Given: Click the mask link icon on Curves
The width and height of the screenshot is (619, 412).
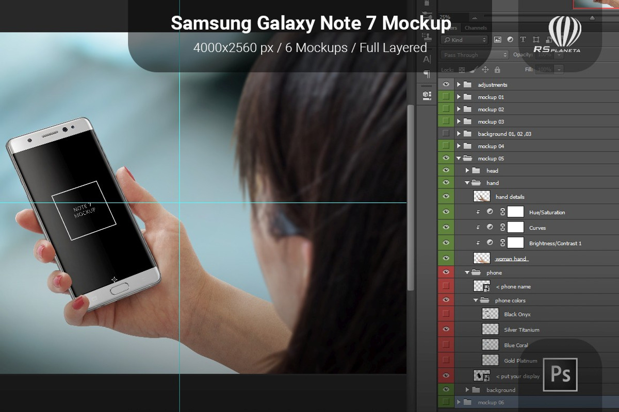Looking at the screenshot, I should 502,227.
